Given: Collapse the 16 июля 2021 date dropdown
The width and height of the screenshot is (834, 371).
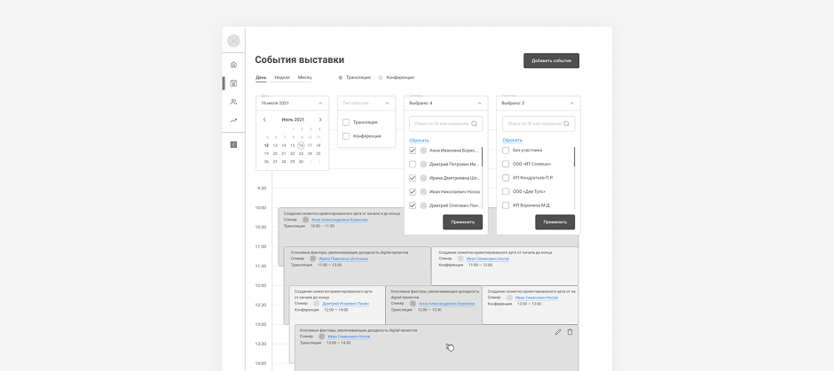Looking at the screenshot, I should (320, 104).
